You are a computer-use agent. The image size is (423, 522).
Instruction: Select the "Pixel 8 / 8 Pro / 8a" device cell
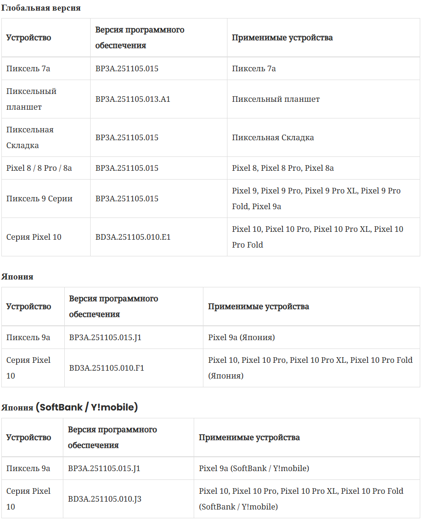pos(39,168)
